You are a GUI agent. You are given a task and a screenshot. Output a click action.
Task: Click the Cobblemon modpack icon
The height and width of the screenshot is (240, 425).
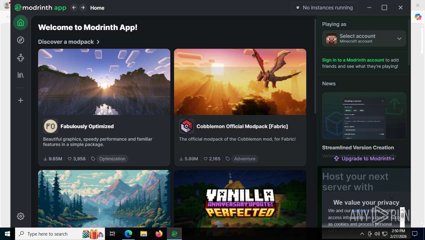[187, 126]
